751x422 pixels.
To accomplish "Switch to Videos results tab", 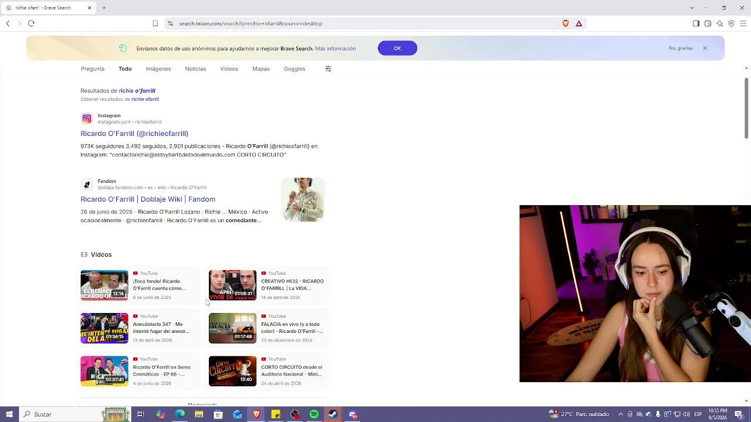I will pyautogui.click(x=229, y=69).
